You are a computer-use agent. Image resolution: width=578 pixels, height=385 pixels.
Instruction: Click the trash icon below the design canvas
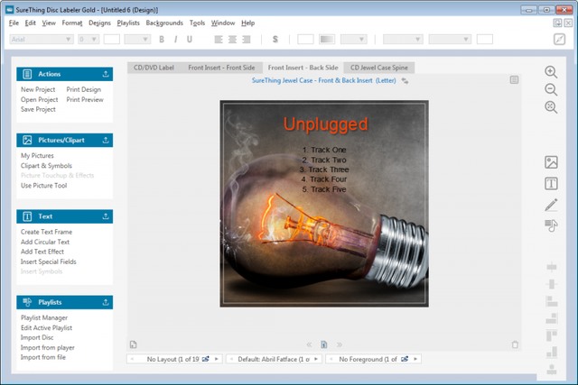click(x=515, y=344)
